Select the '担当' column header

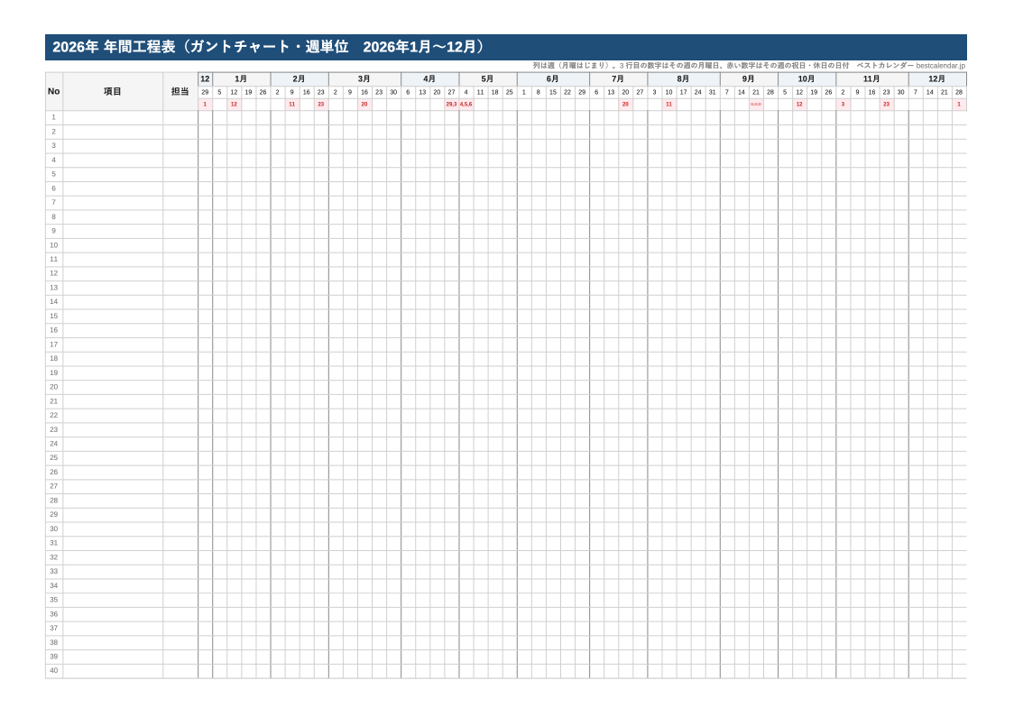click(180, 91)
